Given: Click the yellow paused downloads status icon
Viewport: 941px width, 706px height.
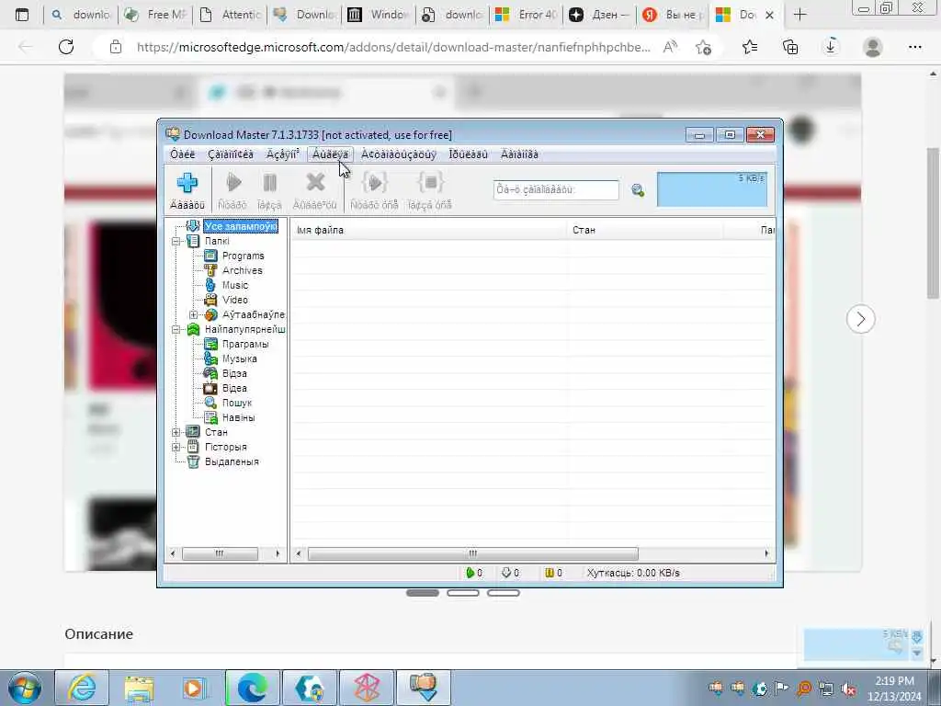Looking at the screenshot, I should [550, 573].
